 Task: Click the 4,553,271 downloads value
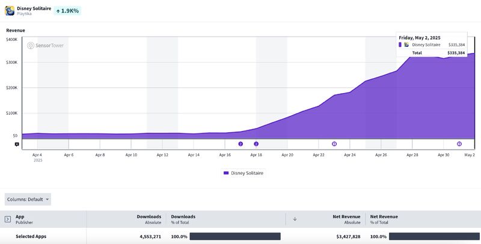pos(150,237)
